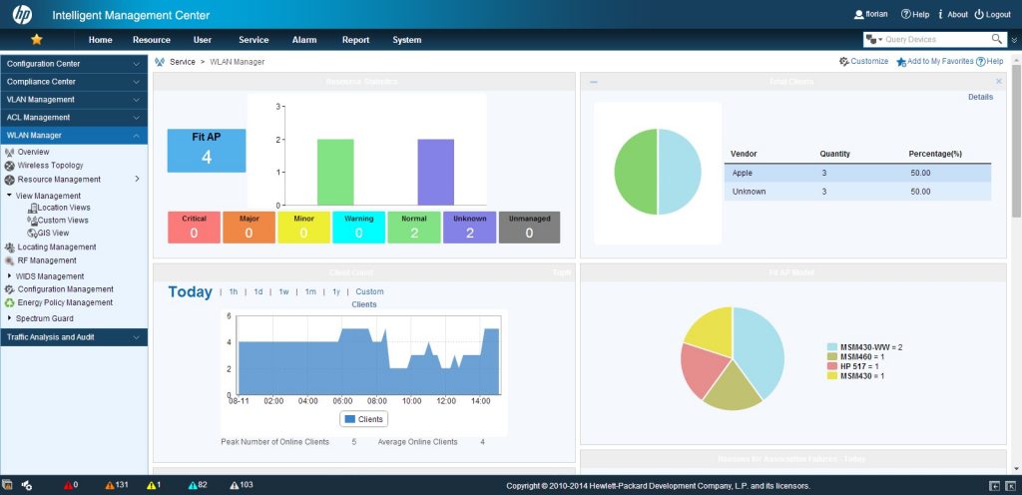Expand the Spectrum Guard tree node
1022x495 pixels.
[x=9, y=318]
